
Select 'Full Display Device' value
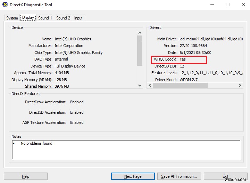pos(70,66)
